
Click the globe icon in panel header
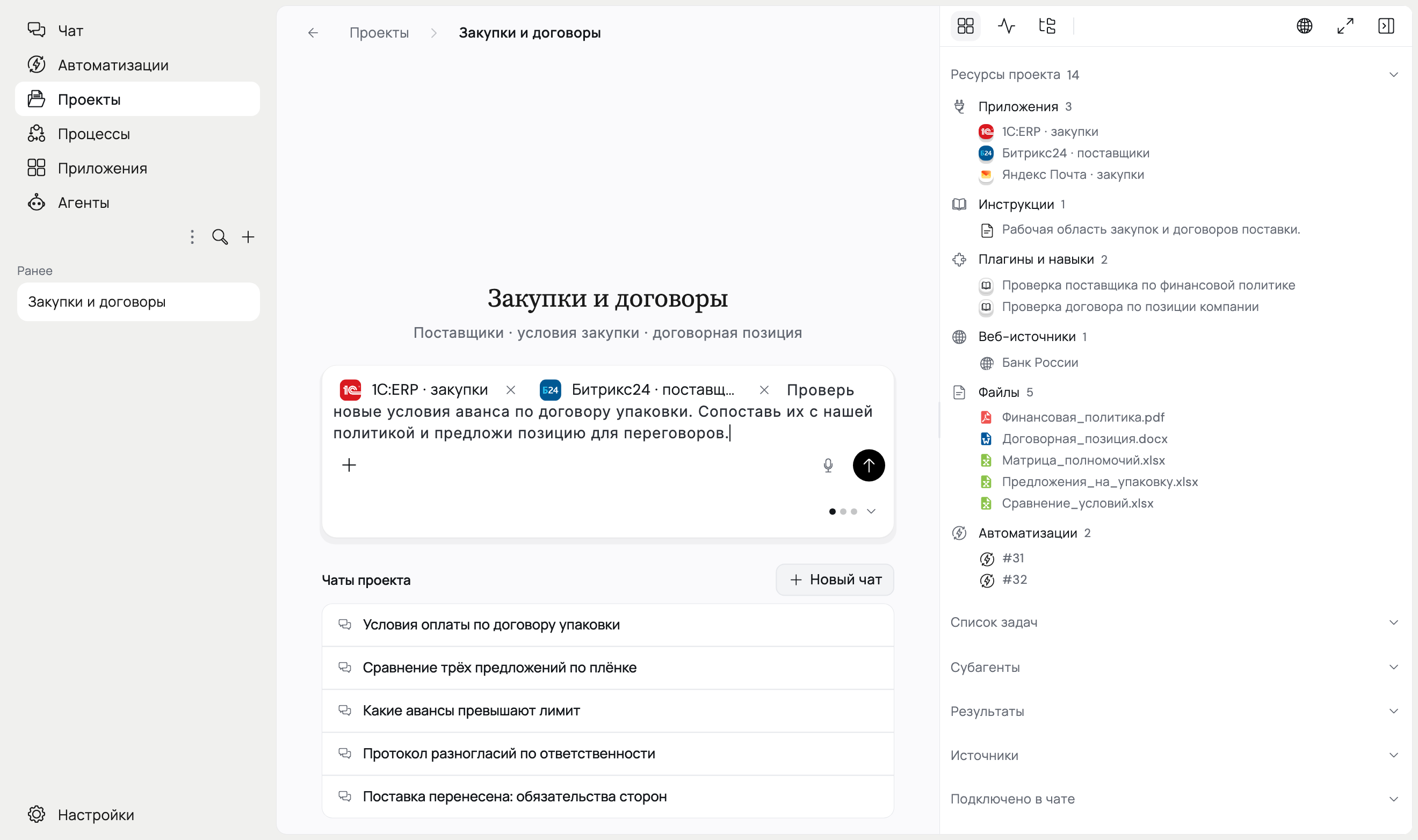tap(1304, 25)
